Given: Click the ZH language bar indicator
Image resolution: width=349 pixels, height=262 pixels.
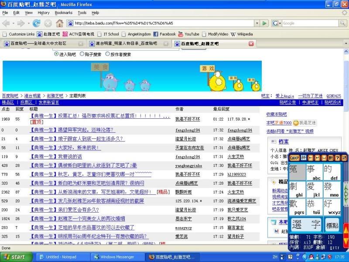Looking at the screenshot, I should 275,257.
